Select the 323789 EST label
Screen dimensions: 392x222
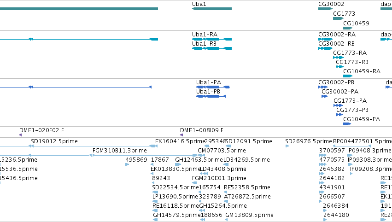(x=210, y=197)
